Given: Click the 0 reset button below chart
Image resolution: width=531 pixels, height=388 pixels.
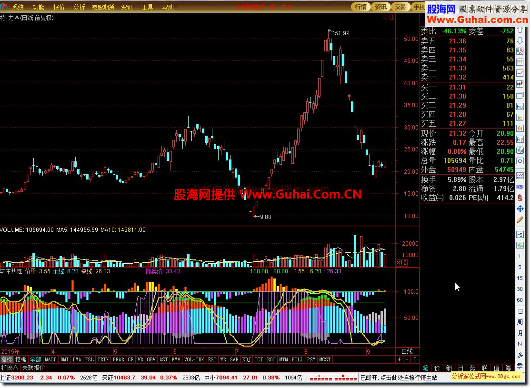Looking at the screenshot, I should coord(415,359).
